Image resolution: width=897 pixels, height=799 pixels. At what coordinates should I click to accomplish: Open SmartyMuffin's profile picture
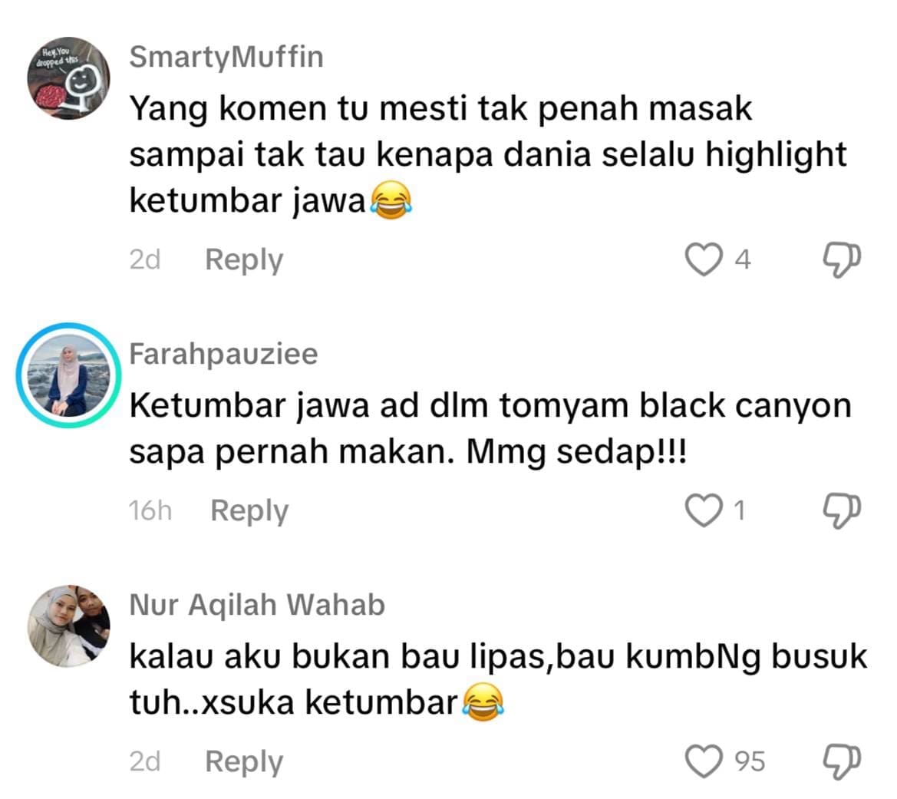tap(68, 78)
